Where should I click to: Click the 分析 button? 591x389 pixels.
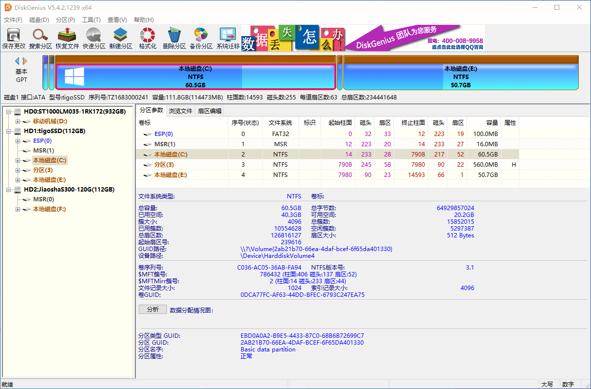point(152,310)
